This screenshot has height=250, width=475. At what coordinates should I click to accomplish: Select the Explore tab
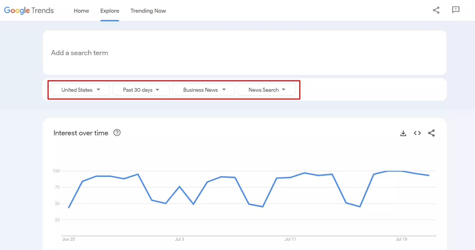(x=110, y=11)
